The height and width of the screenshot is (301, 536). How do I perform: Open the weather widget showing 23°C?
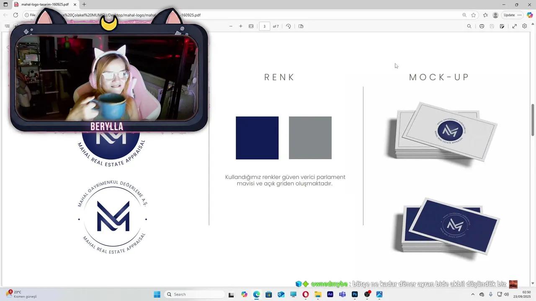click(21, 294)
